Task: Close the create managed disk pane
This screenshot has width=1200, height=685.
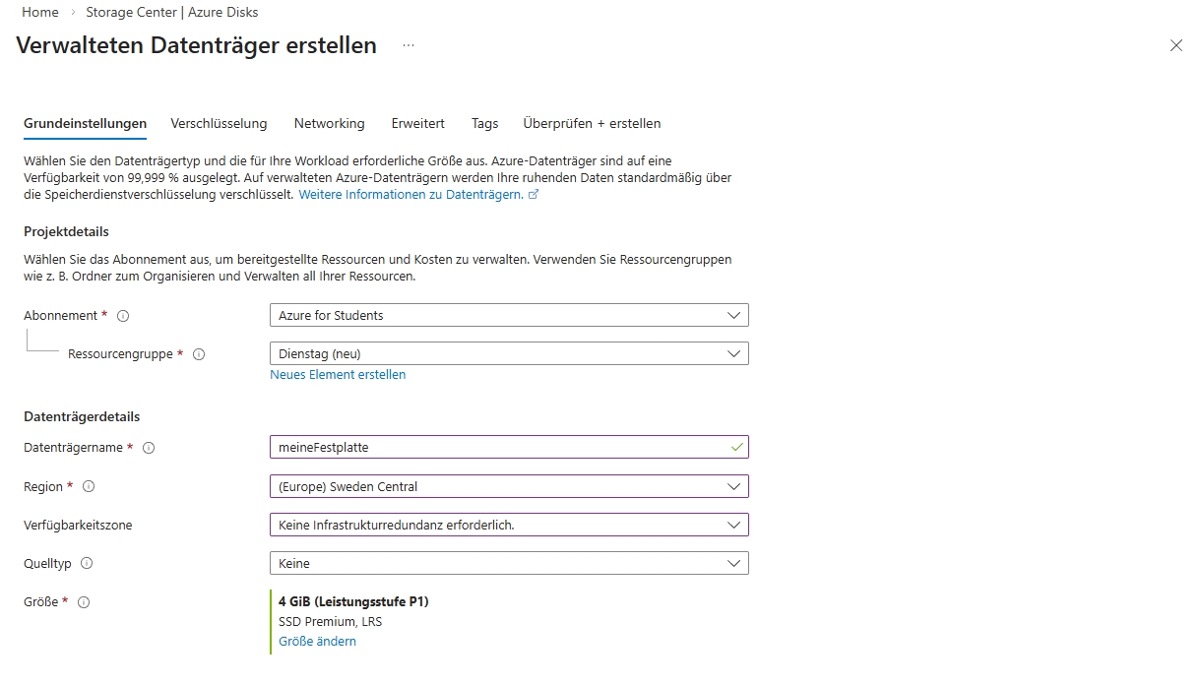Action: (x=1175, y=45)
